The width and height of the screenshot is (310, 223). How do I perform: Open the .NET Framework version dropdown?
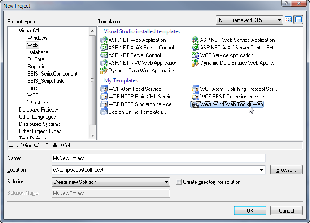click(279, 20)
